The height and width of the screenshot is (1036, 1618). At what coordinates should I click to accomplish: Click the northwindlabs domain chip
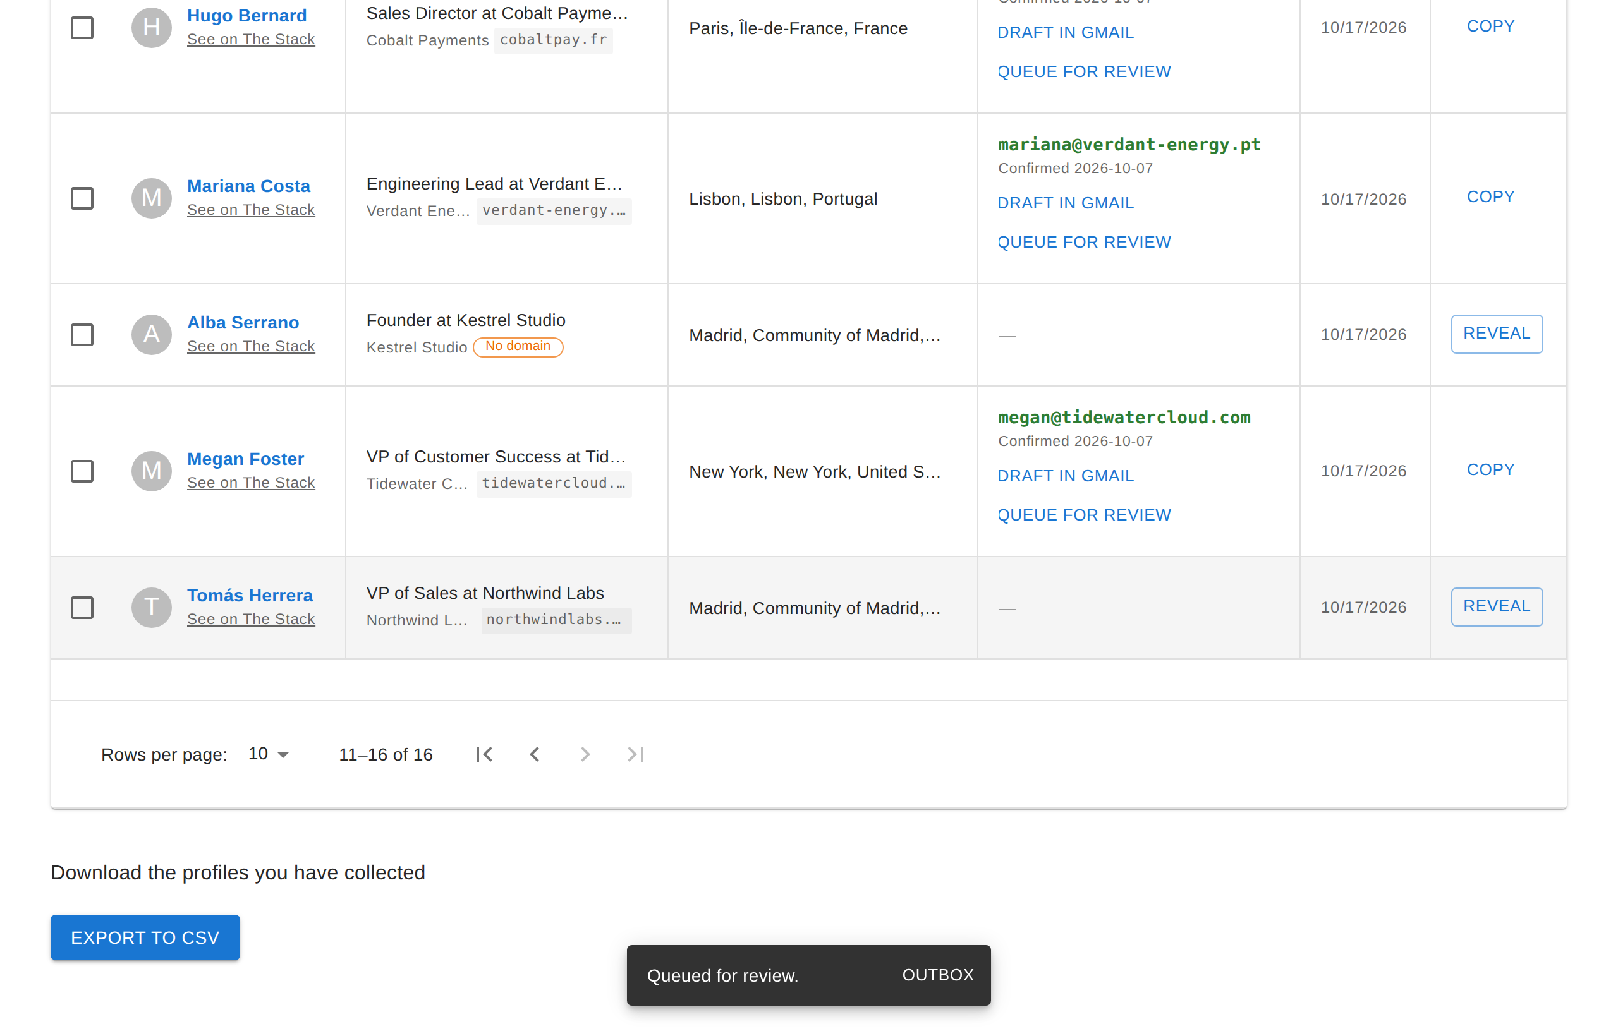pyautogui.click(x=556, y=620)
